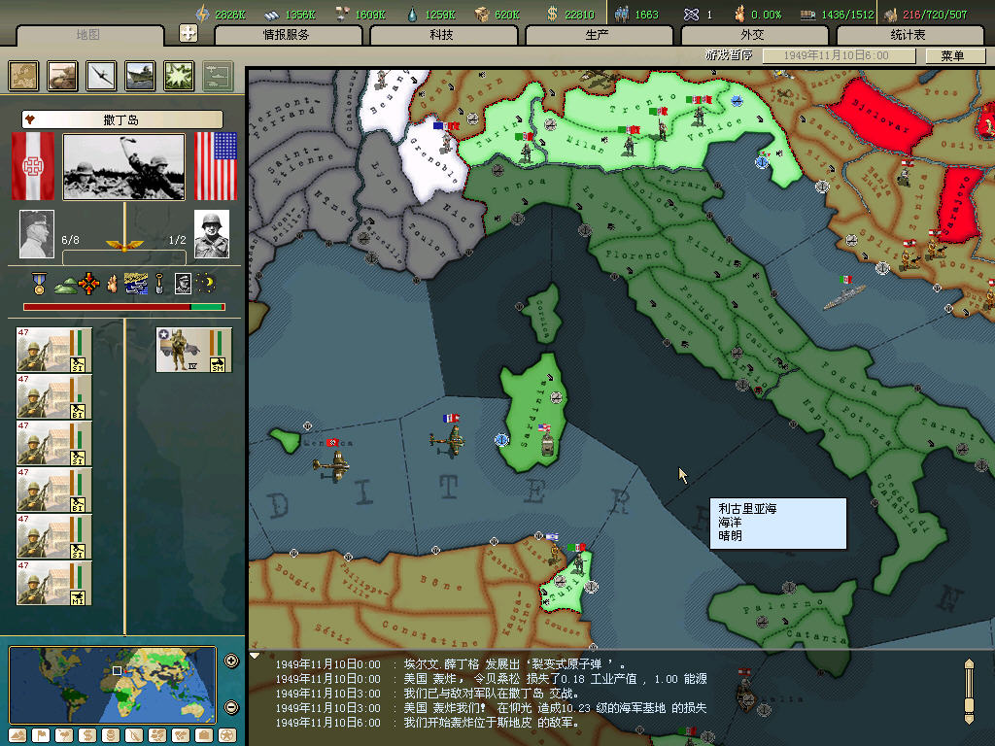The width and height of the screenshot is (995, 746).
Task: Select the naval units (ship) filter icon
Action: click(x=140, y=75)
